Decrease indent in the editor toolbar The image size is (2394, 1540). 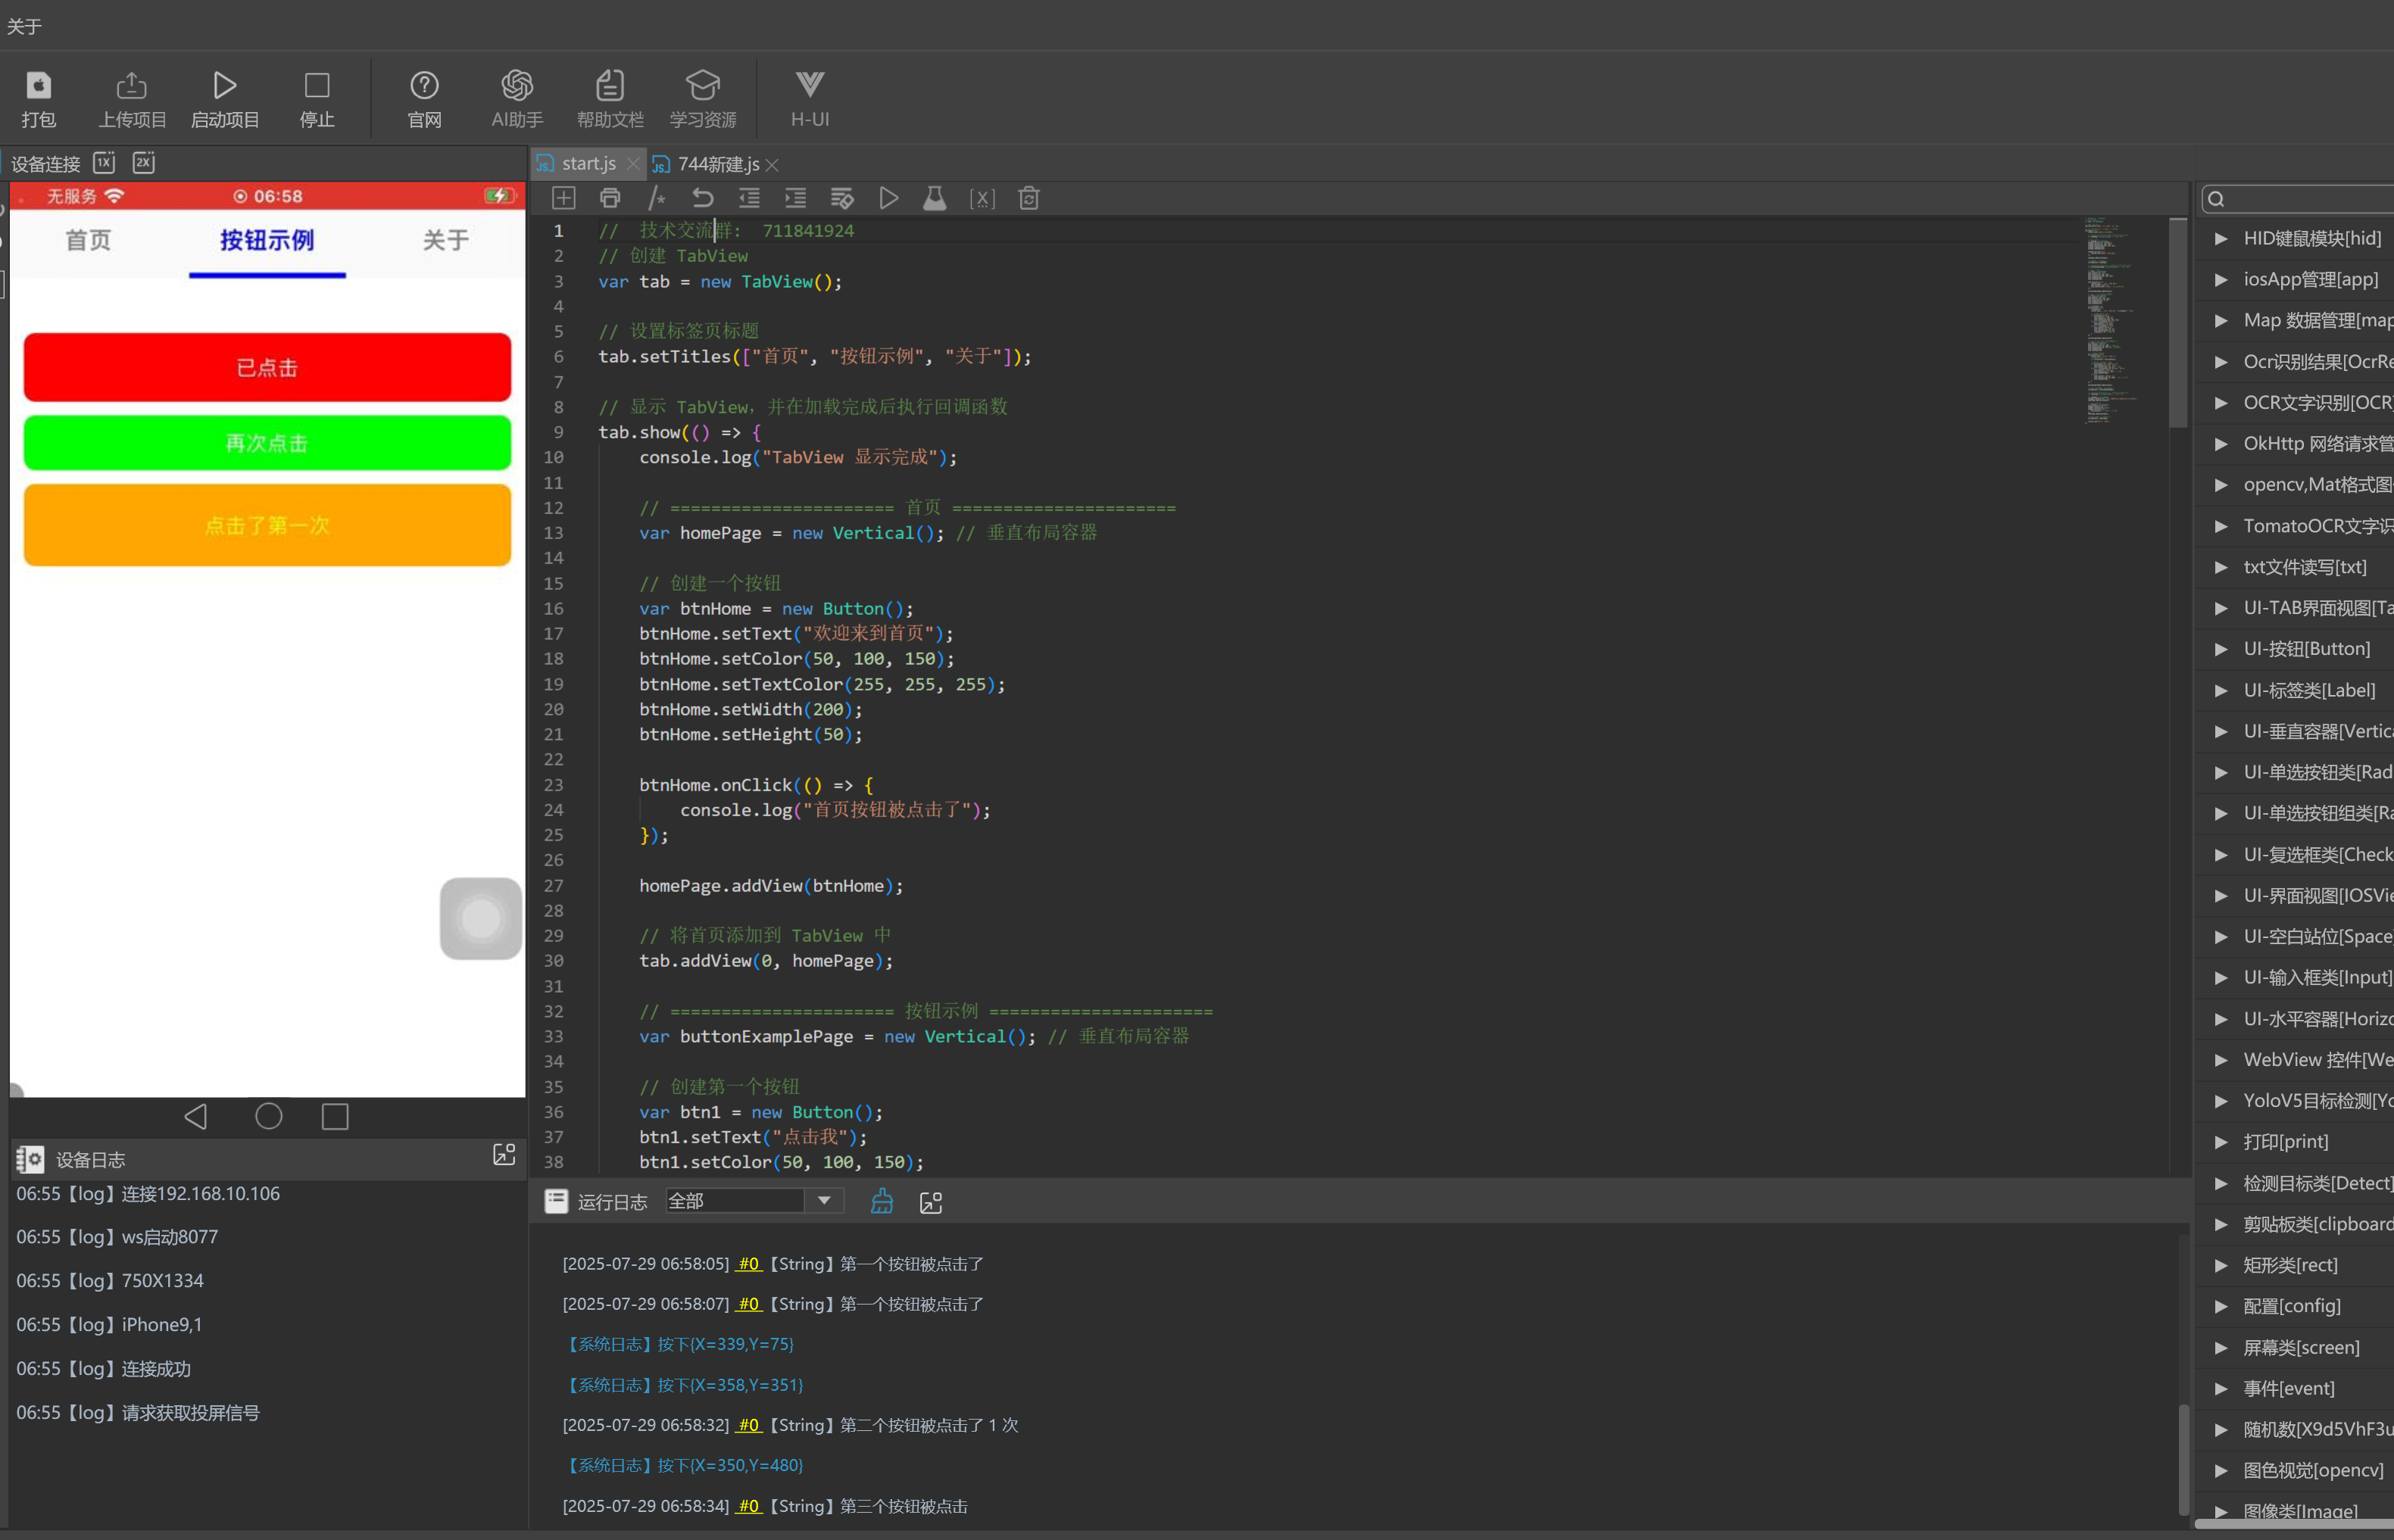tap(749, 198)
